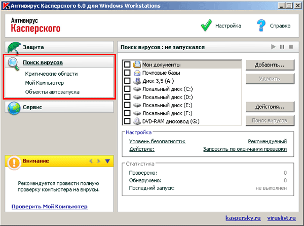Minimize the Kaspersky window

coord(281,6)
